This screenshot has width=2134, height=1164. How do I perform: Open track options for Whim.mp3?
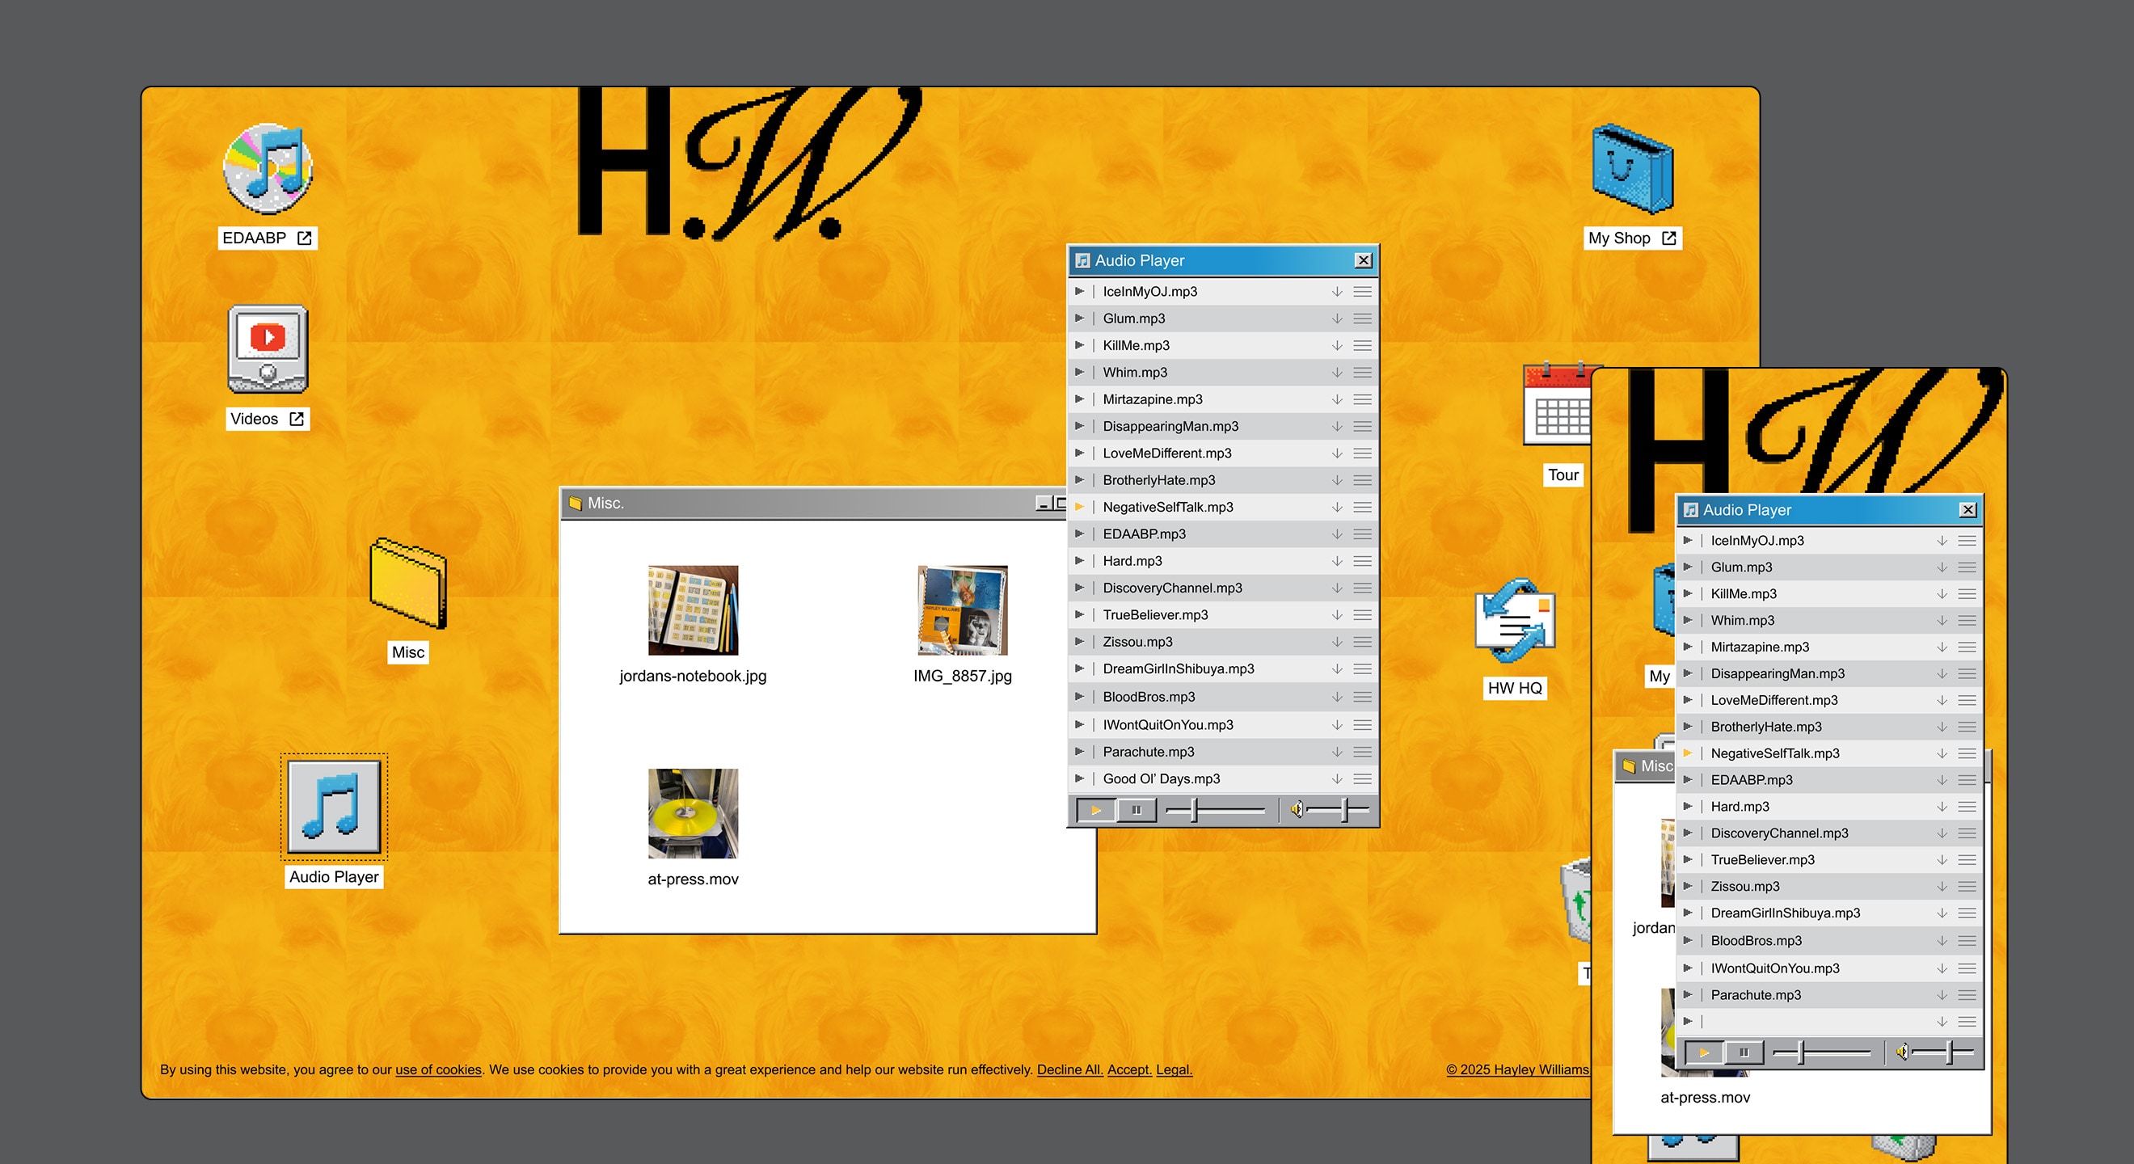coord(1363,372)
